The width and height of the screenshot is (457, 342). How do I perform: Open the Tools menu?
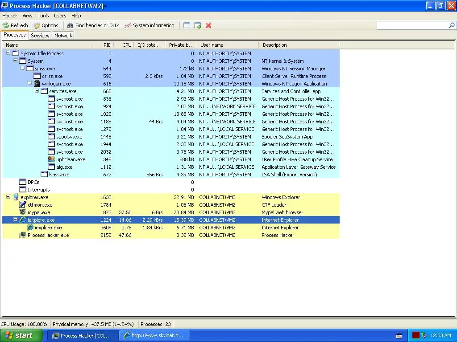click(43, 16)
